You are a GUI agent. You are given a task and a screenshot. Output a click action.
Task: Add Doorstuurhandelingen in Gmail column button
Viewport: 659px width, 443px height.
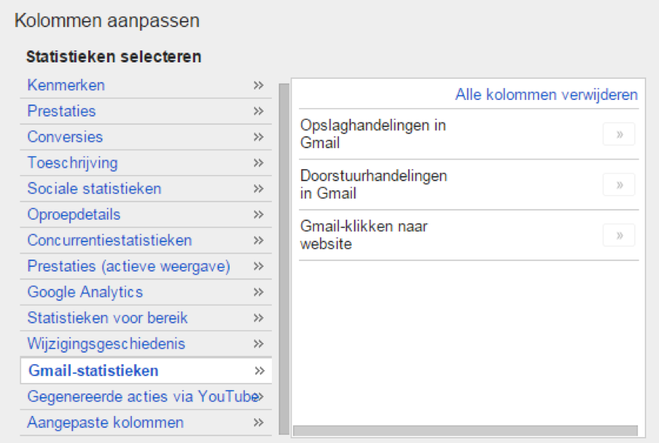pos(618,185)
